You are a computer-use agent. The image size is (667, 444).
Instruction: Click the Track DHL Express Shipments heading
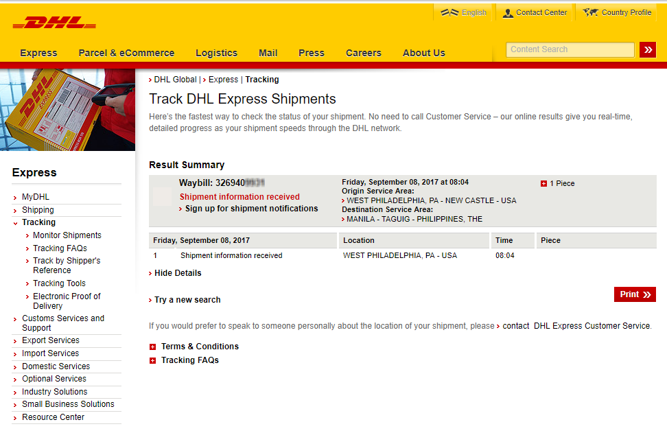click(242, 99)
